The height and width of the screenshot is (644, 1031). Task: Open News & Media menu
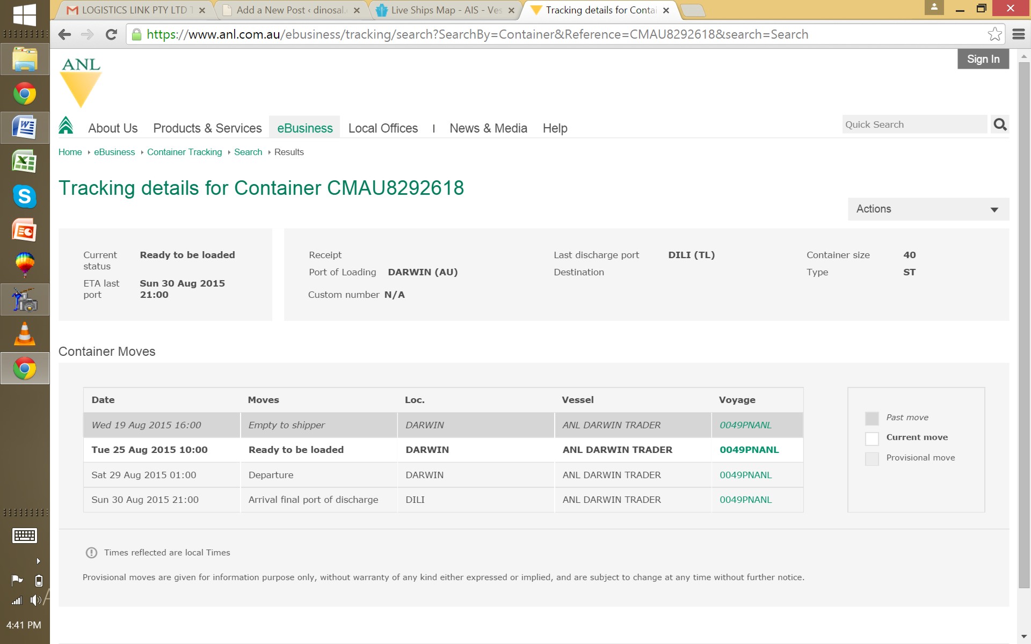488,128
